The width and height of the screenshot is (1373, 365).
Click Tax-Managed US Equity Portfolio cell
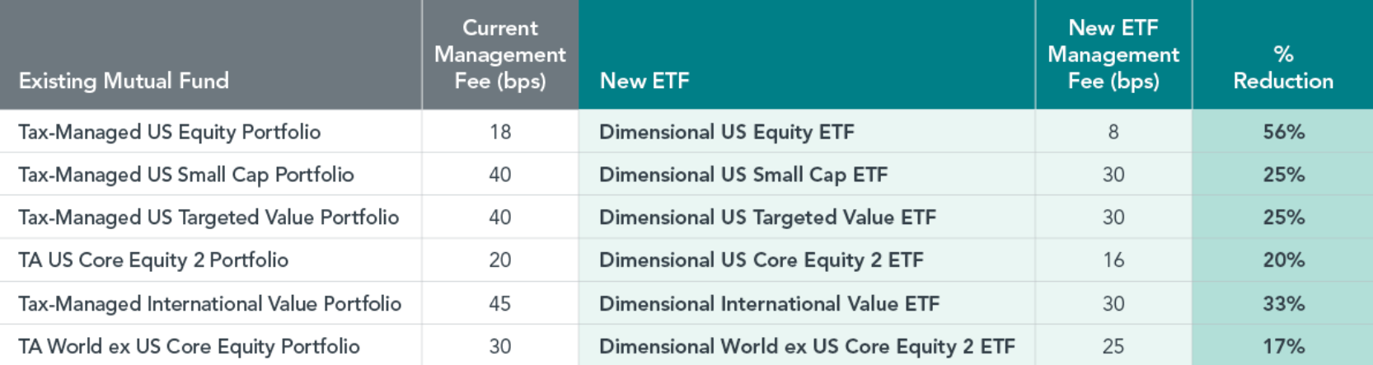[169, 132]
